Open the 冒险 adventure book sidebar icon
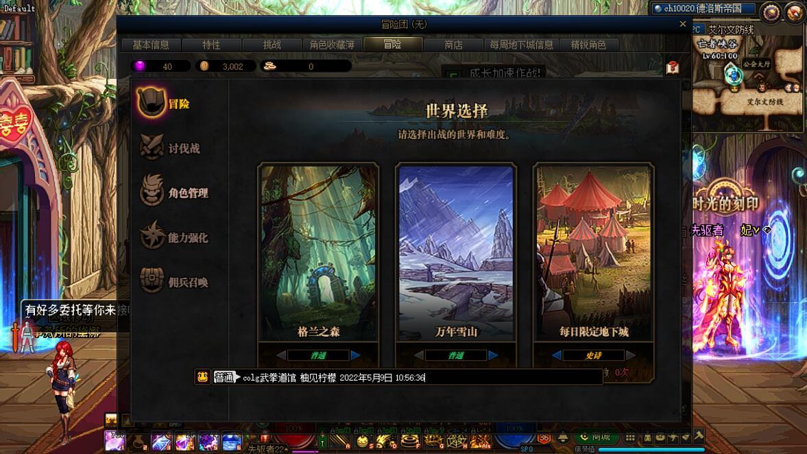This screenshot has height=454, width=807. click(151, 102)
